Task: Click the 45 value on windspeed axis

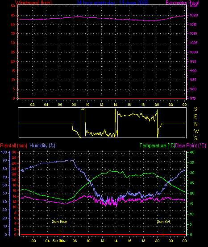Action: coord(13,15)
